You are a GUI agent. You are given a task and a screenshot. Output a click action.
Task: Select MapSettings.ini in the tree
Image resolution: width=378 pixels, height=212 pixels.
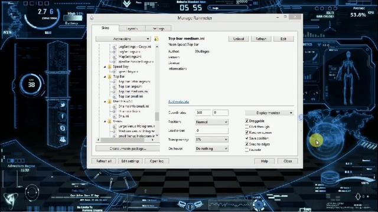pos(130,57)
